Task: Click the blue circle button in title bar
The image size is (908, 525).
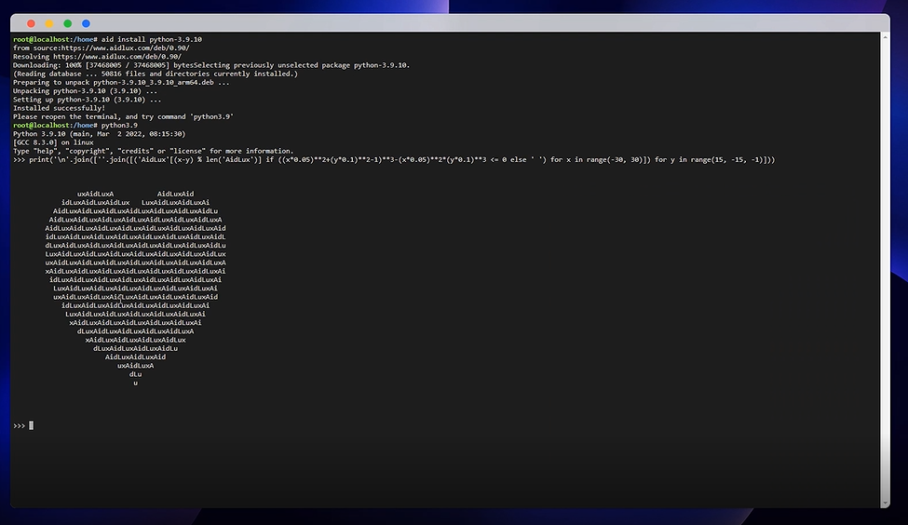Action: pos(86,23)
